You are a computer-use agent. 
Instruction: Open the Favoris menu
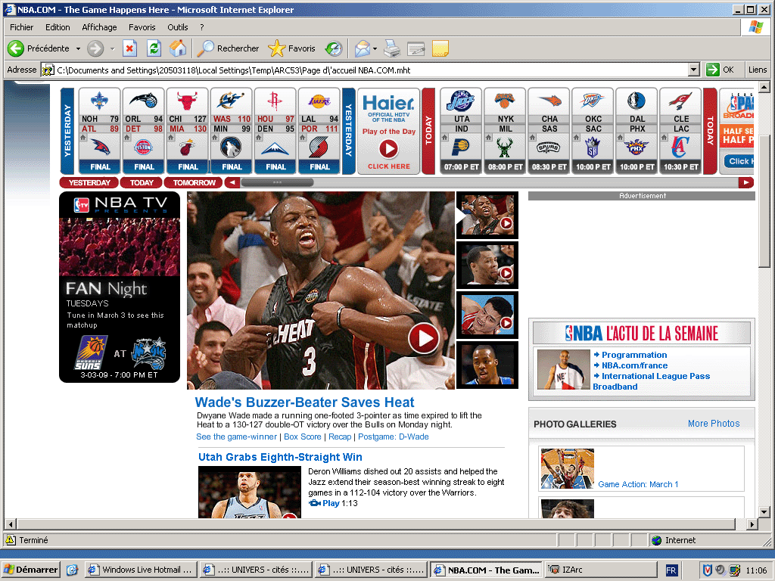[142, 27]
